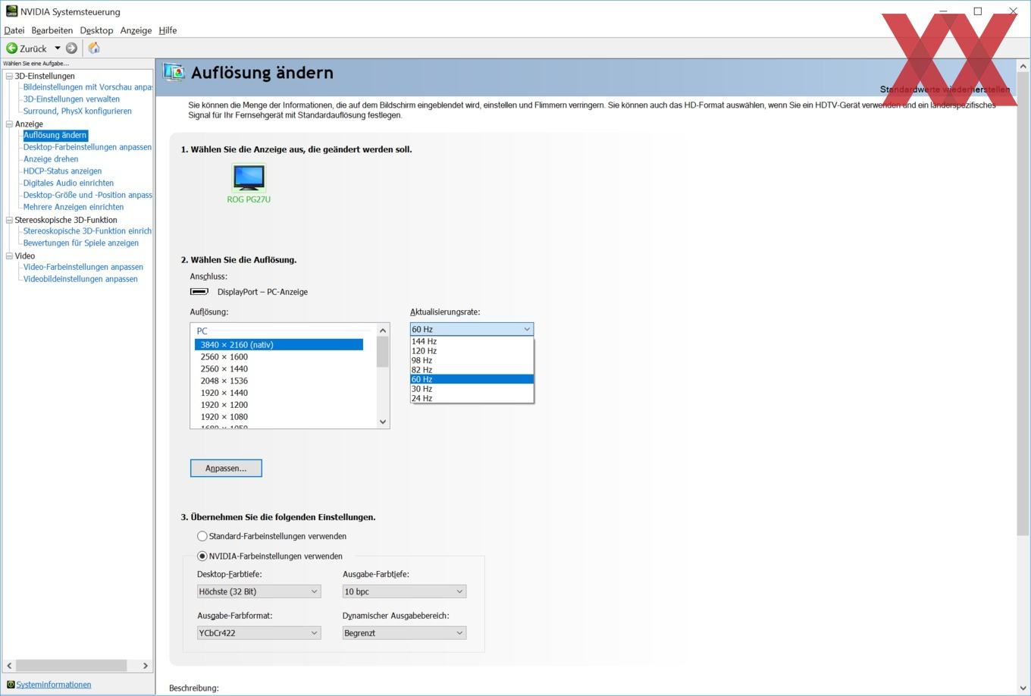Open the Datei menu
Screen dimensions: 1031x696
(x=14, y=30)
